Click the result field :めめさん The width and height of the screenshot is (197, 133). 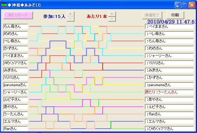coord(169,48)
